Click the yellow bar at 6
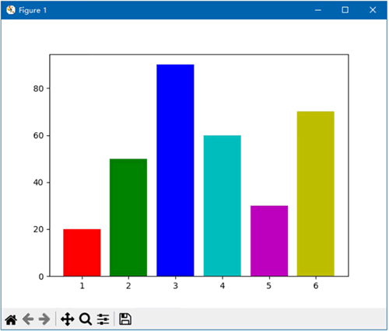 [x=316, y=193]
